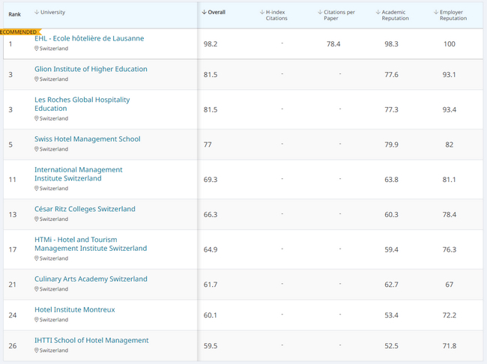Select overall score 77 for Swiss Hotel Management
This screenshot has height=364, width=487.
pyautogui.click(x=208, y=145)
